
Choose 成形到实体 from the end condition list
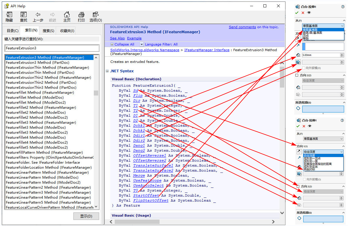click(311, 167)
